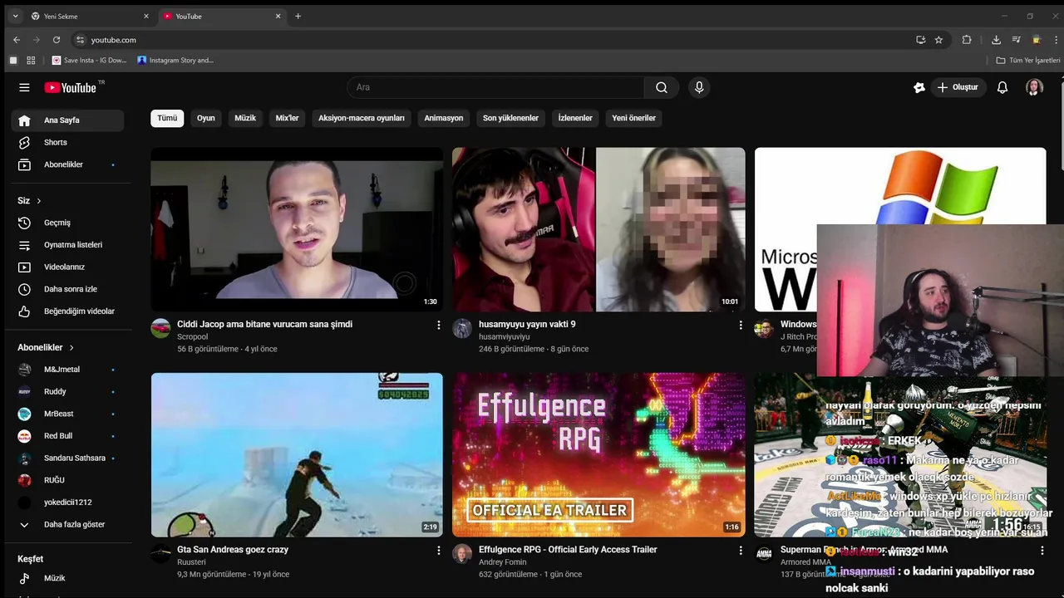Screen dimensions: 1064x598
Task: Reload the page in browser
Action: [57, 40]
